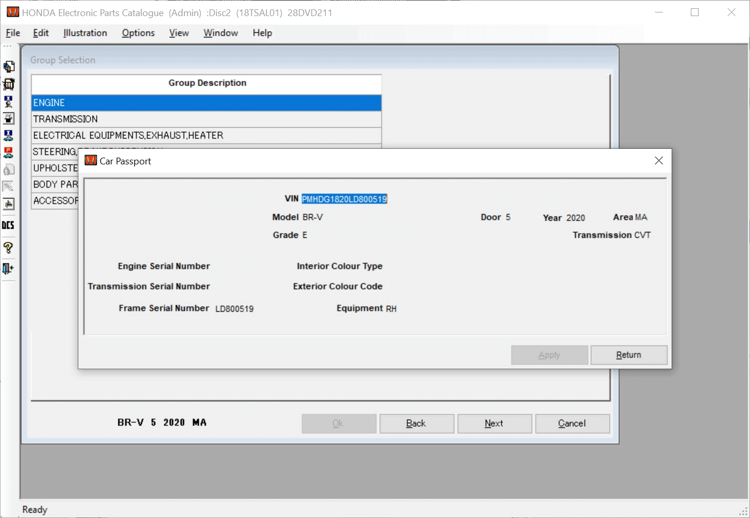Select the TRANSMISSION group row

pos(206,119)
